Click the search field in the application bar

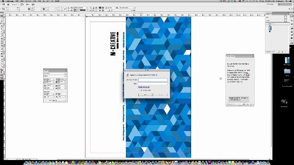pos(285,4)
